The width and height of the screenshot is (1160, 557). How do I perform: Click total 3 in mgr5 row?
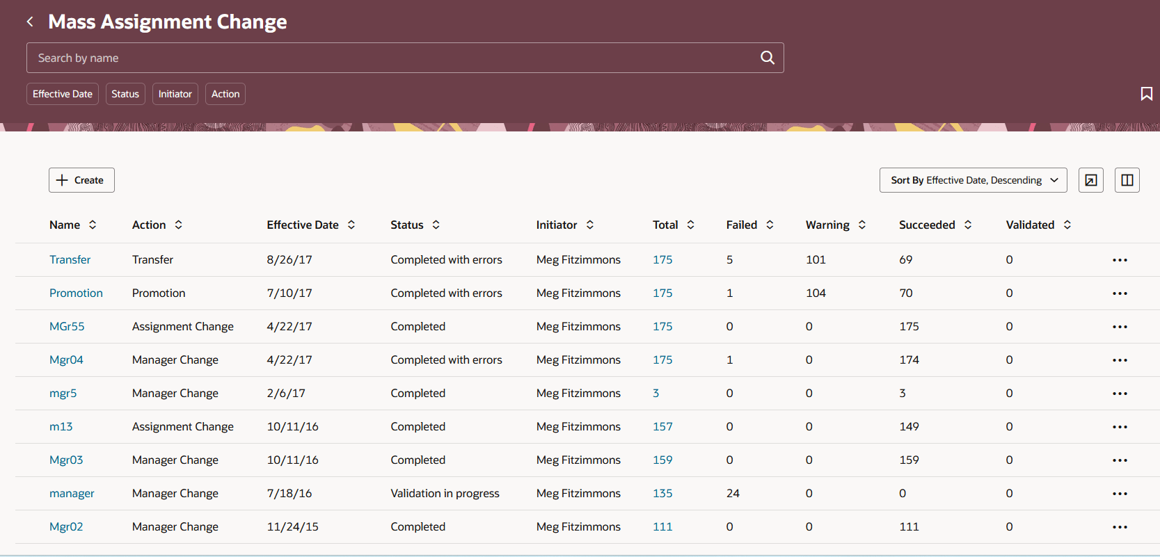[x=656, y=393]
